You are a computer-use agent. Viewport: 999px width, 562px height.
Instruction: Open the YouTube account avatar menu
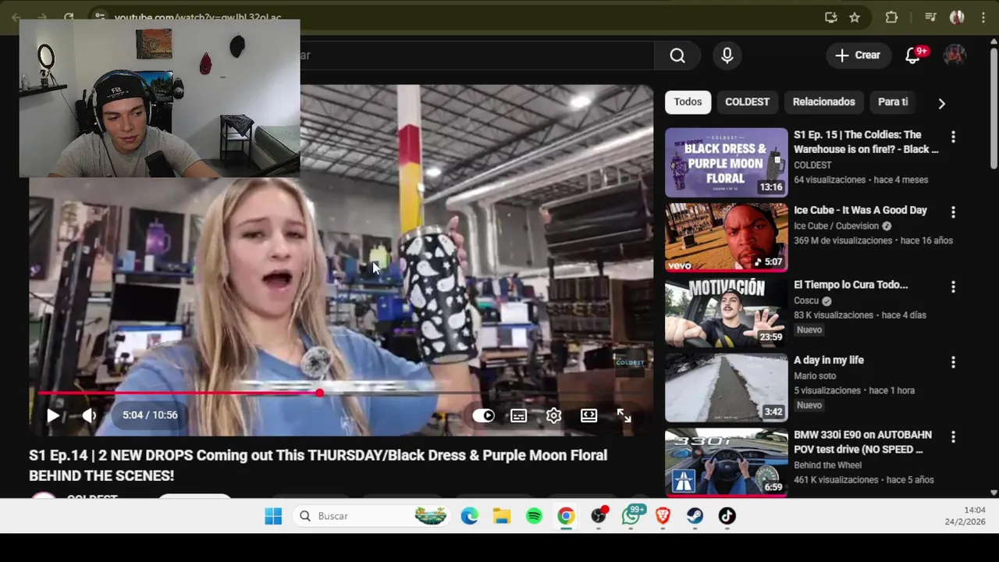click(955, 55)
